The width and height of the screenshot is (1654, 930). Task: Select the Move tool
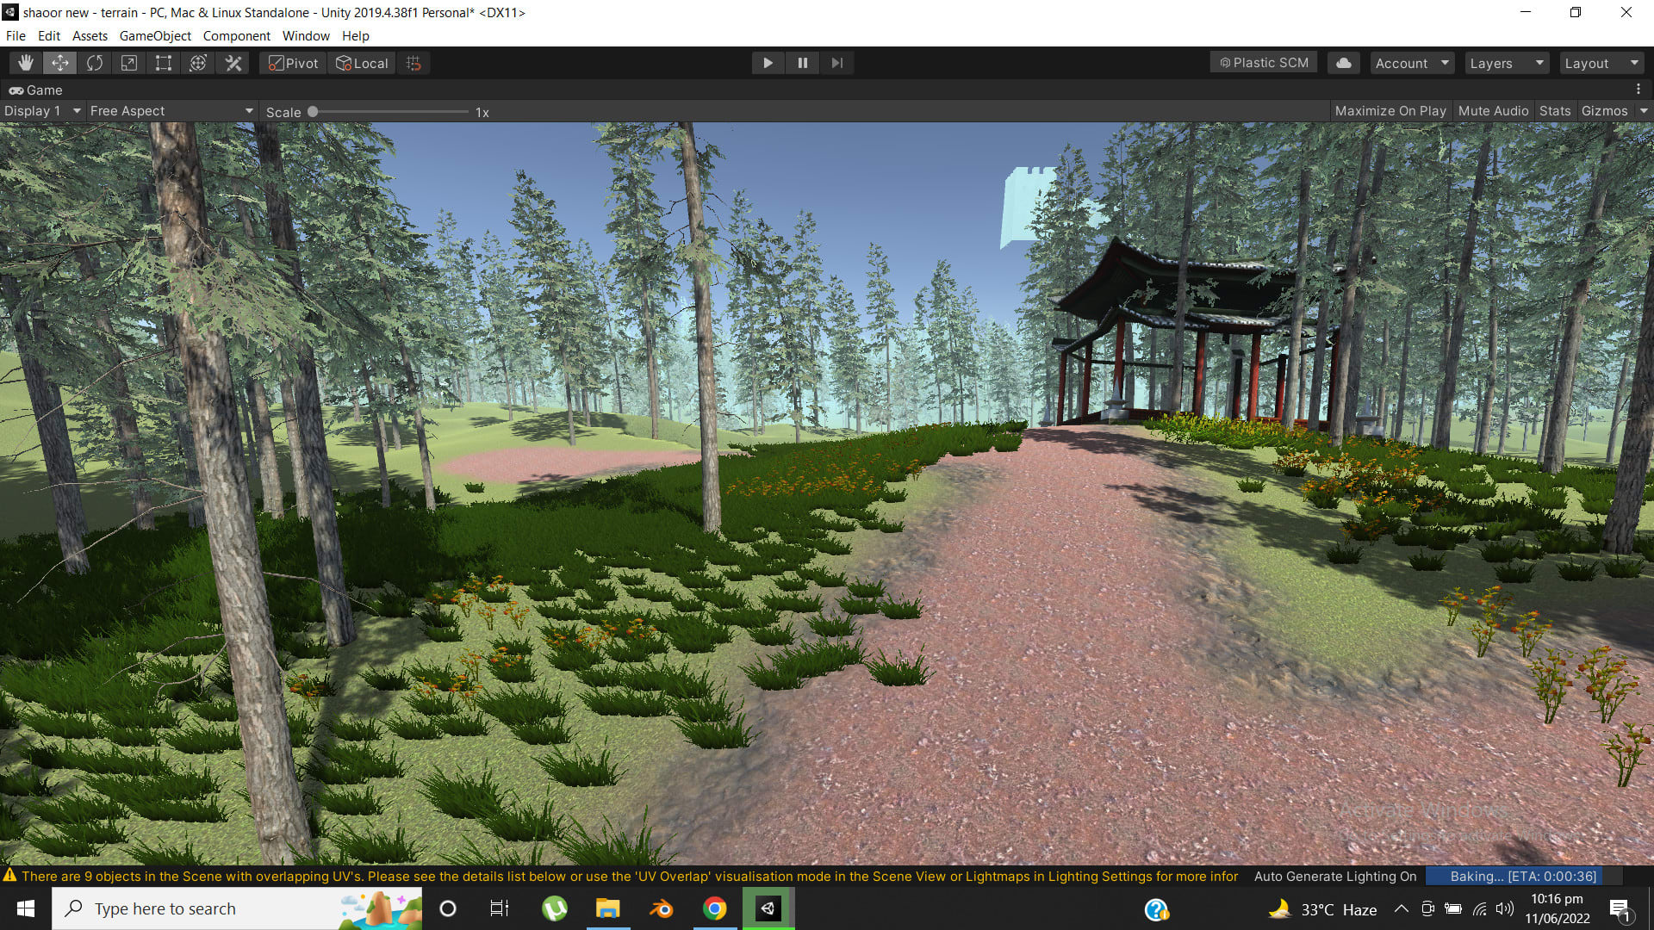pos(59,62)
